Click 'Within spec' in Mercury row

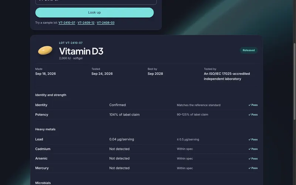[x=185, y=168]
